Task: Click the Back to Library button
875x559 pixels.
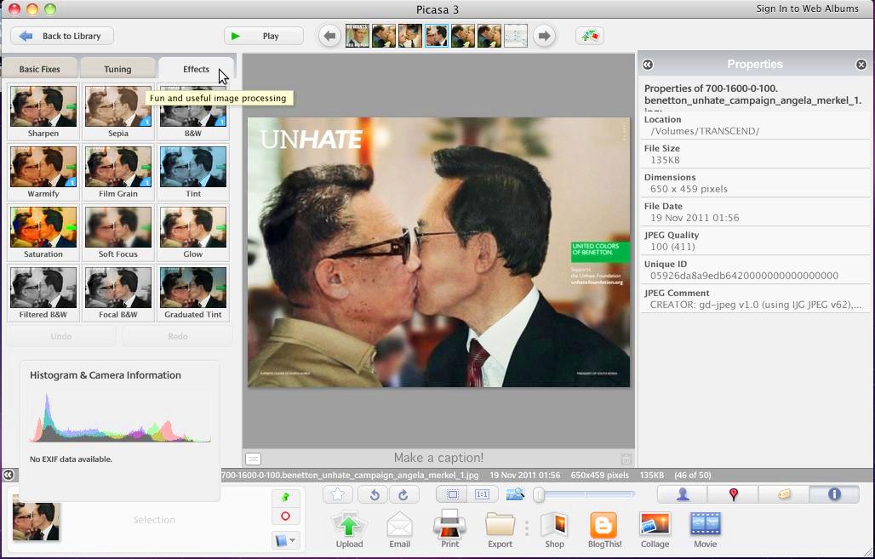Action: [x=62, y=36]
